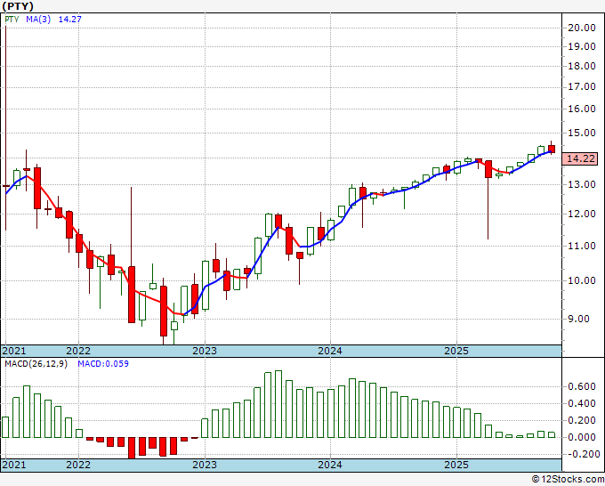Click the MACD(26,12,9) indicator label
Viewport: 605px width, 486px height.
pos(36,364)
